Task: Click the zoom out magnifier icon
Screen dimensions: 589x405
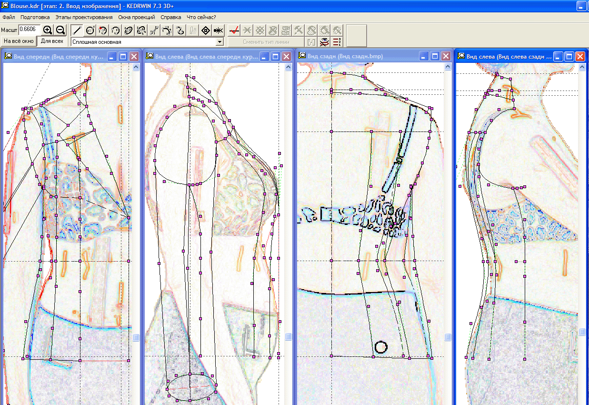Action: pyautogui.click(x=60, y=30)
